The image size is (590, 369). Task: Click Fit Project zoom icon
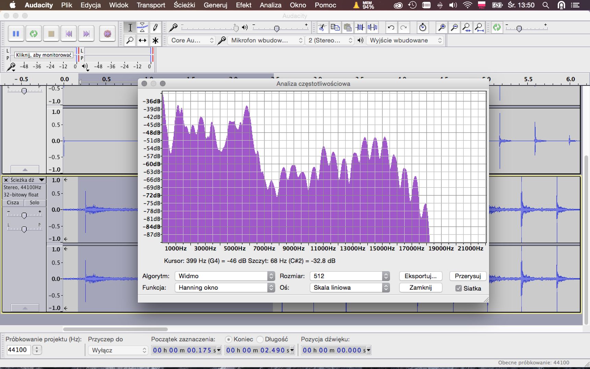click(x=479, y=27)
